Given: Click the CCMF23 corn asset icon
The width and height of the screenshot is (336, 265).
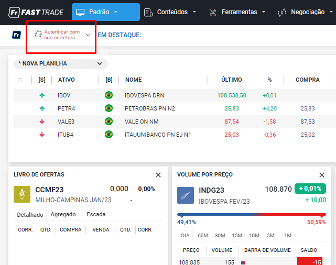Looking at the screenshot, I should pyautogui.click(x=22, y=194).
